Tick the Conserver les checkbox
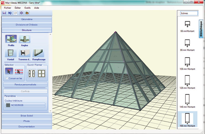 [7, 79]
